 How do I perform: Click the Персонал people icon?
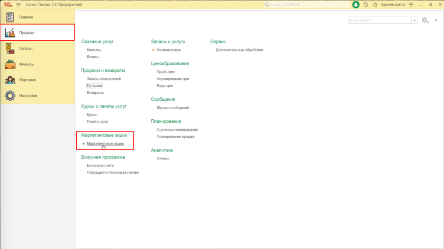click(x=10, y=80)
